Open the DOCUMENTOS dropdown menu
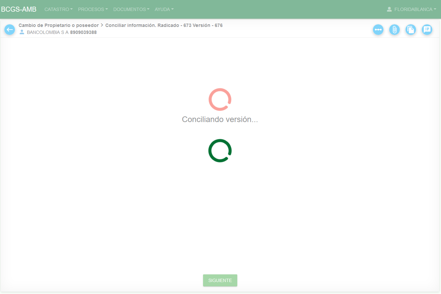The height and width of the screenshot is (294, 441). pos(131,9)
